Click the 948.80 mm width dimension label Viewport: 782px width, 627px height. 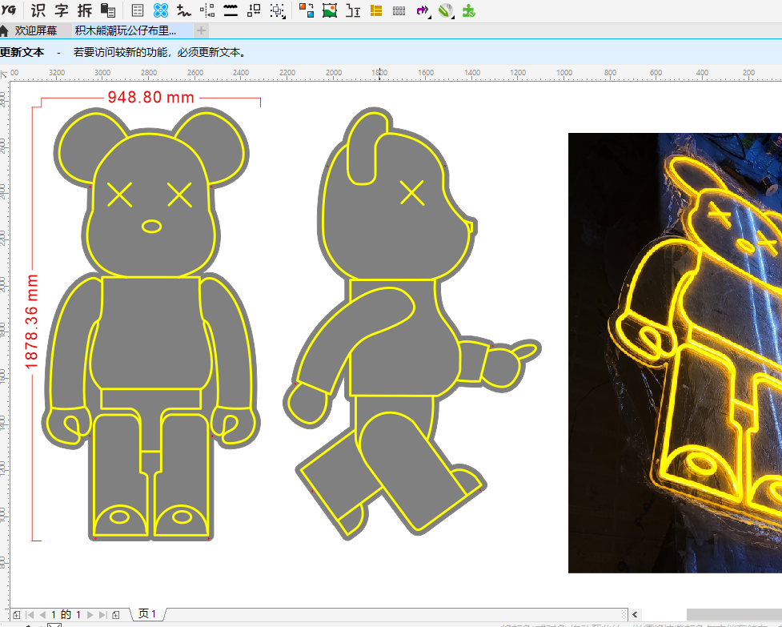point(150,97)
